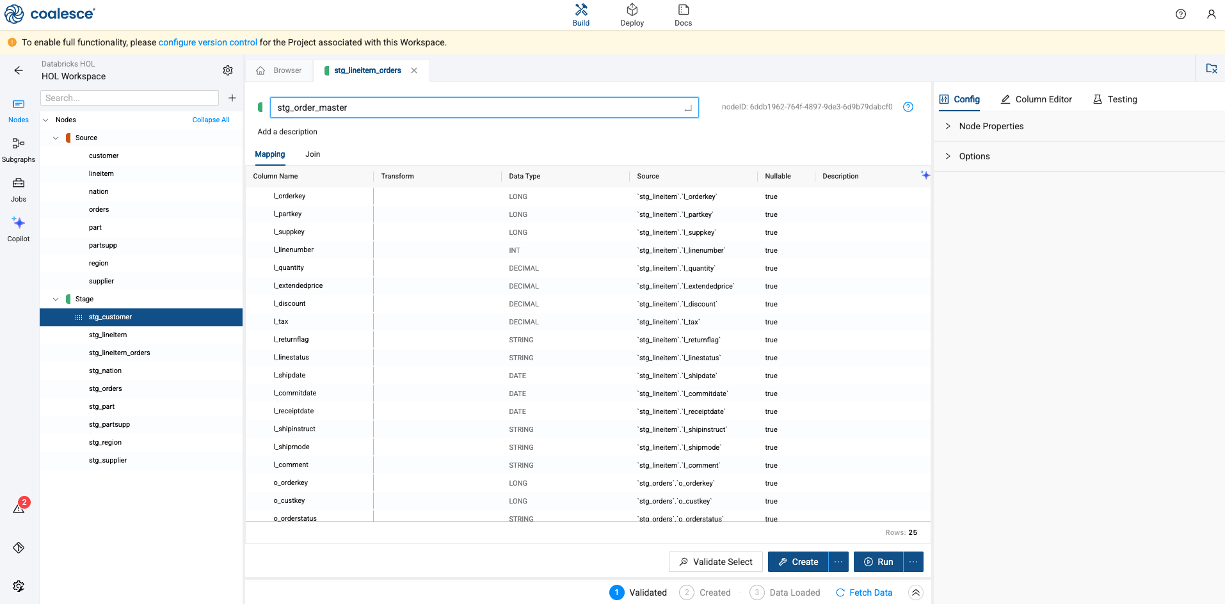
Task: Confirm node name with the enter icon
Action: point(688,108)
